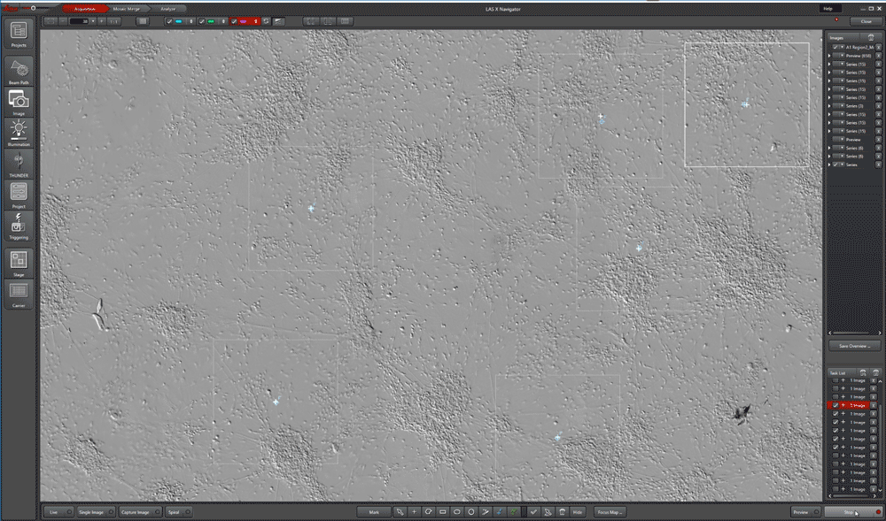Screen dimensions: 886x521
Task: Toggle checkbox in red highlighted task row
Action: tap(835, 405)
